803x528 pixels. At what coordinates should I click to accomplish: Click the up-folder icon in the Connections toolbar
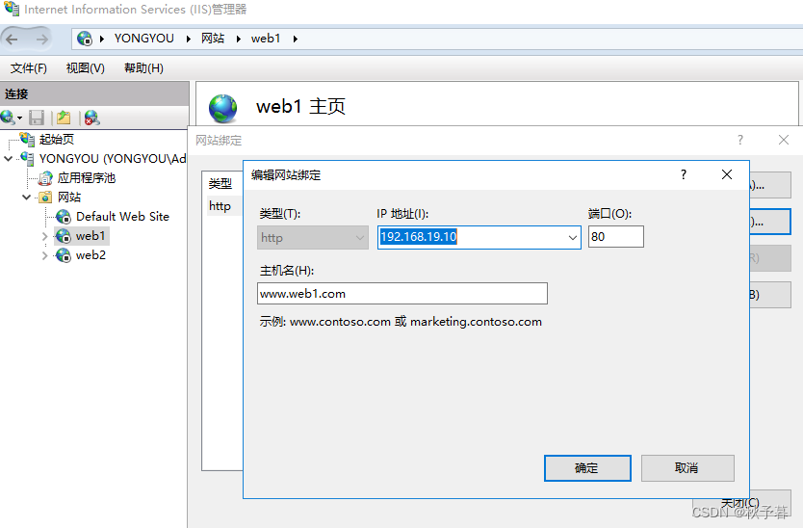click(x=64, y=118)
